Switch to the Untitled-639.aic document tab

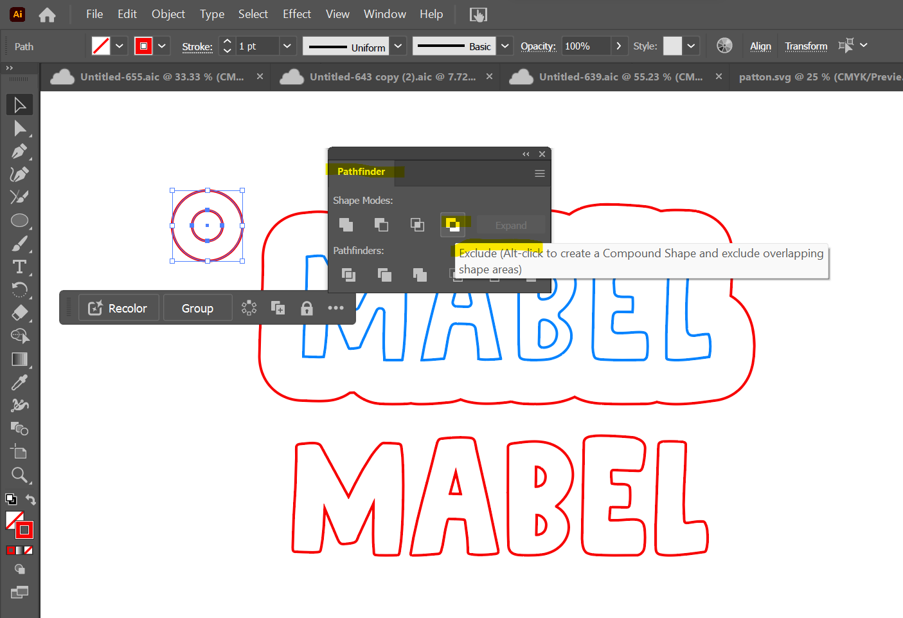coord(620,77)
